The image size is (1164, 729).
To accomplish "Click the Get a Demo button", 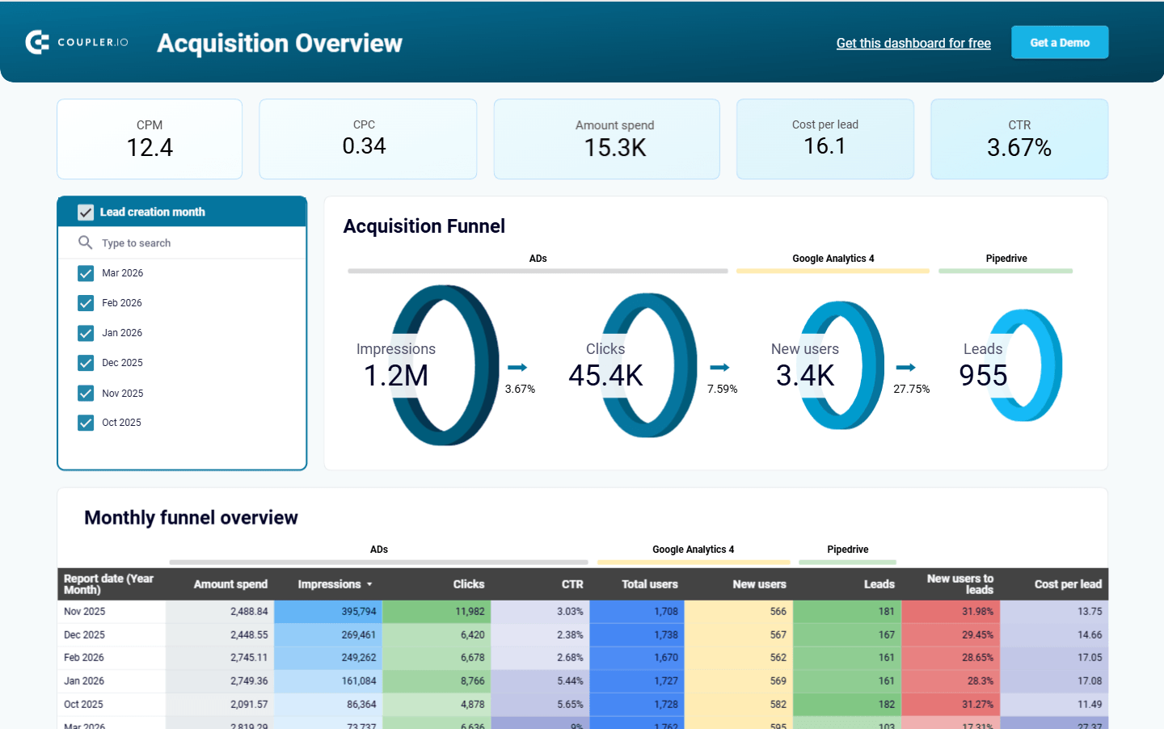I will point(1060,42).
